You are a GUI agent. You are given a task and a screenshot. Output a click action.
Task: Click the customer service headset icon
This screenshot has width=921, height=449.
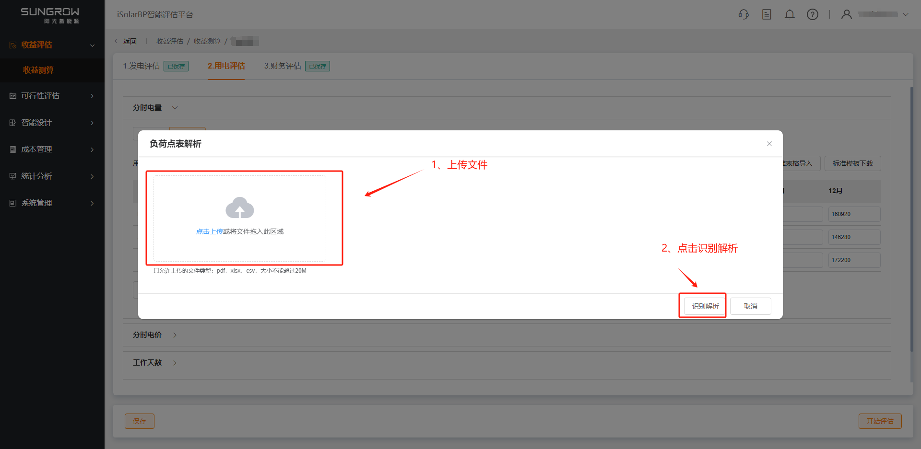[x=744, y=14]
